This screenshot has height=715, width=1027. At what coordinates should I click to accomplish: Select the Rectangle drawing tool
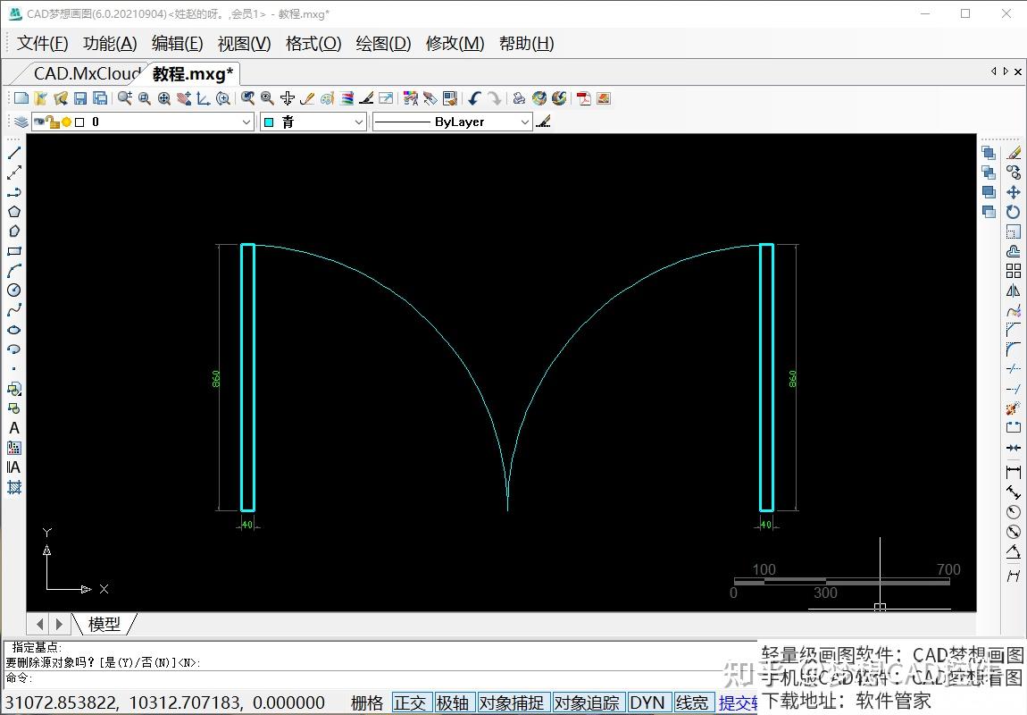pyautogui.click(x=13, y=251)
